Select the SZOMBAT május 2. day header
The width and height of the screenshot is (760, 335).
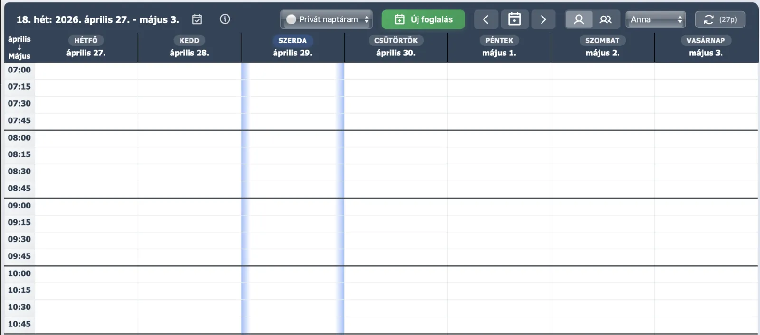click(602, 46)
